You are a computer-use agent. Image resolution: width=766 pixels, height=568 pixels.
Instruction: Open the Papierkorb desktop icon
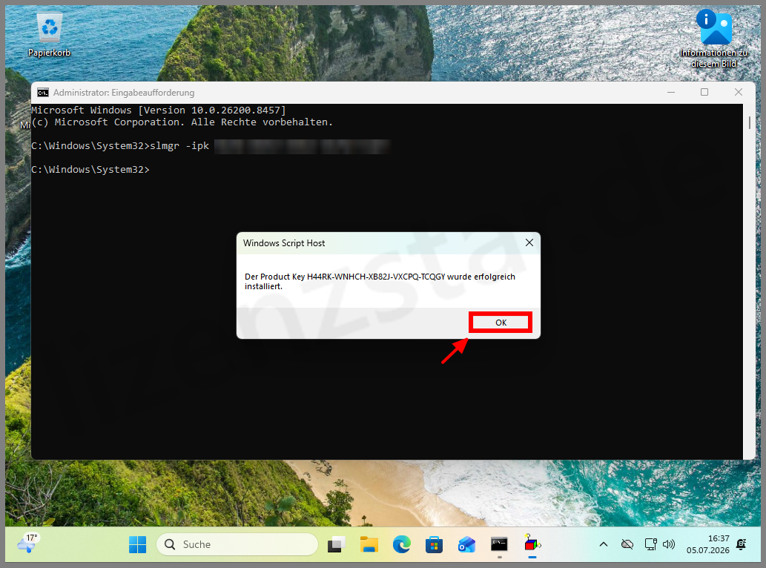[50, 35]
